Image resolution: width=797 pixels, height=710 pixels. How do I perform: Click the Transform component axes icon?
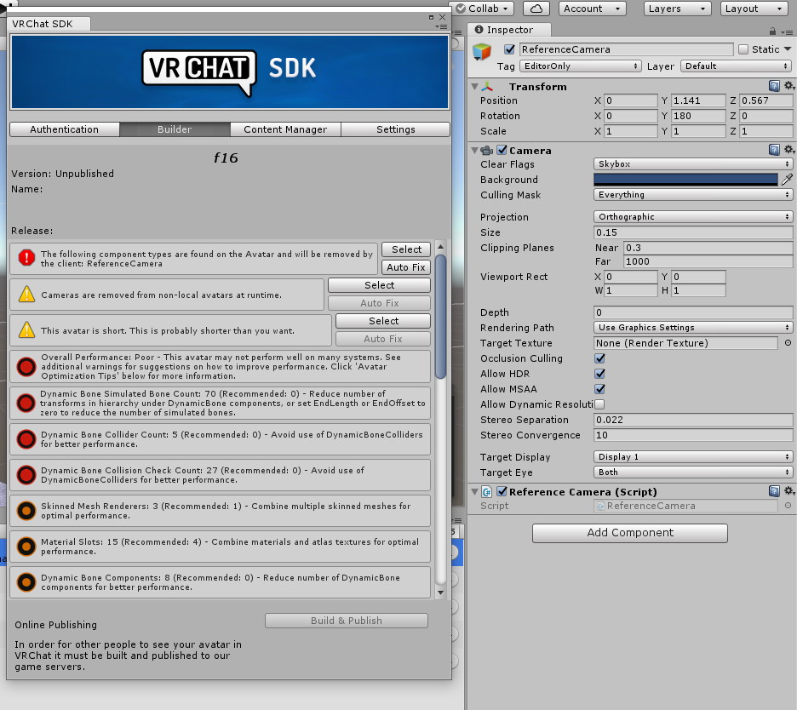(487, 87)
